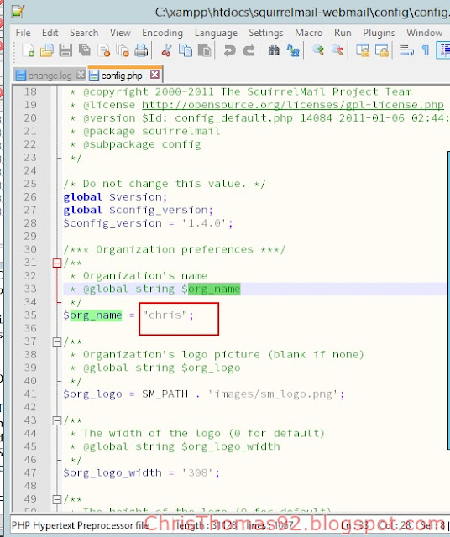Screen dimensions: 450x537
Task: Click the 'images/sm_logo.png' path string
Action: (x=274, y=394)
